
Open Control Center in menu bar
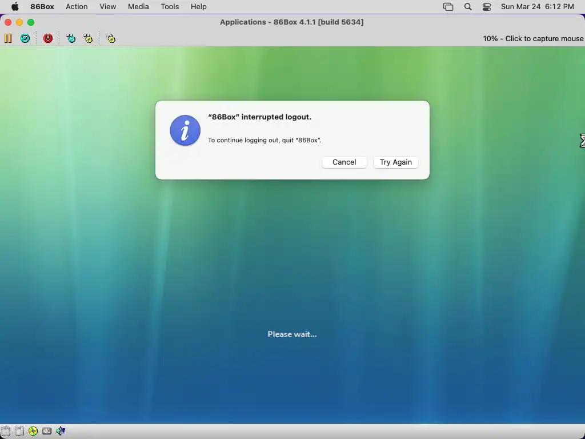pyautogui.click(x=487, y=7)
